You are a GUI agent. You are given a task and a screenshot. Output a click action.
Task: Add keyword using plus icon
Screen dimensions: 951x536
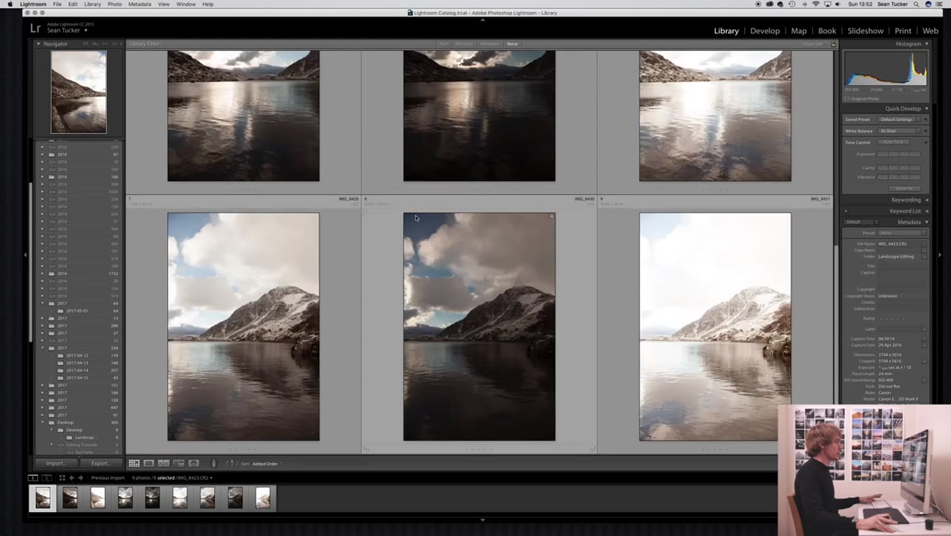click(x=846, y=211)
